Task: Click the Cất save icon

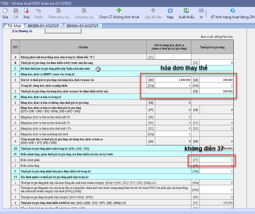Action: tap(16, 11)
